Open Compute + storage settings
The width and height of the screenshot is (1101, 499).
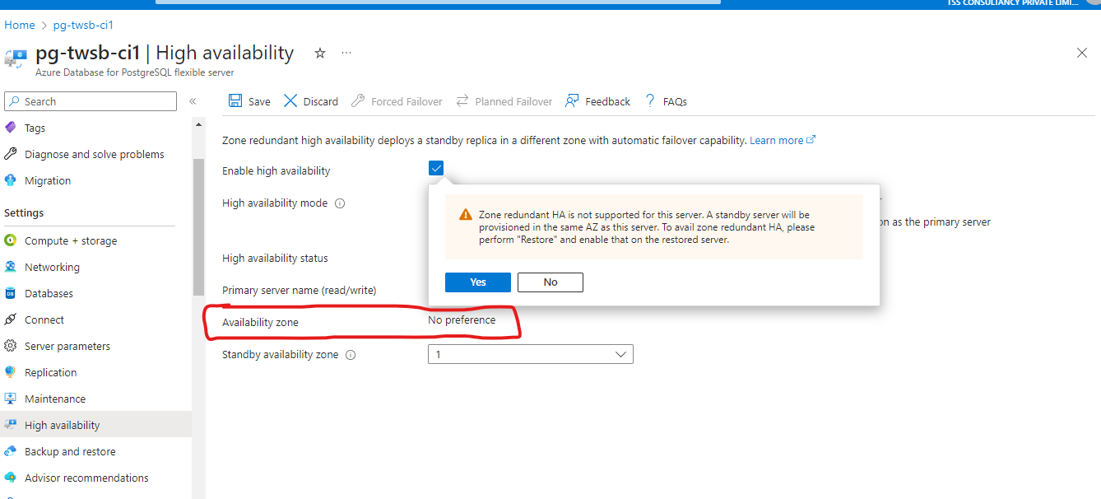(71, 240)
